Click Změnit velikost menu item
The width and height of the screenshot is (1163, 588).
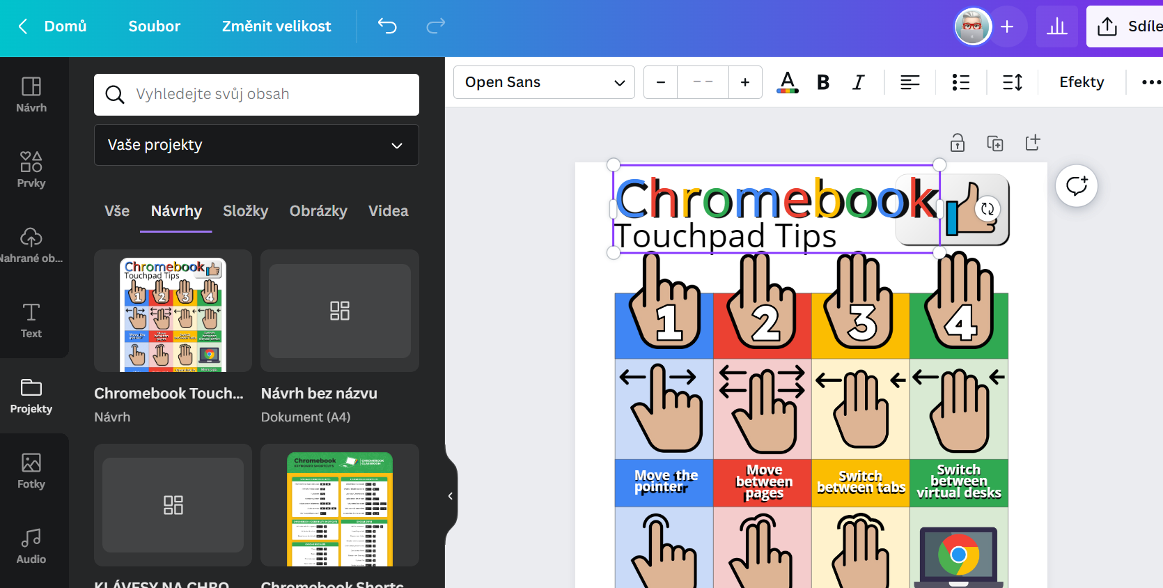pos(276,26)
